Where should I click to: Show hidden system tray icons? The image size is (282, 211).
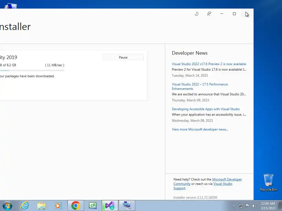(x=234, y=206)
